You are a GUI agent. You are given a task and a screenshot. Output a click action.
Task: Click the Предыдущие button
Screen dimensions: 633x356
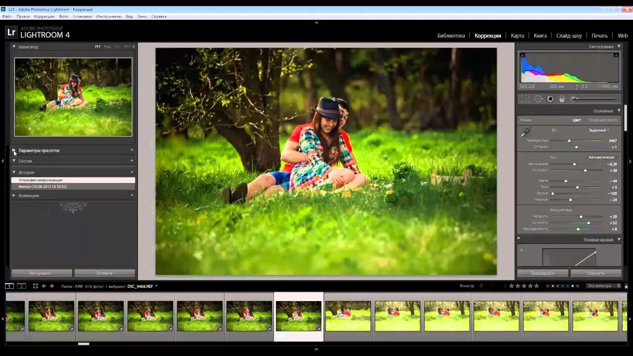[x=543, y=273]
